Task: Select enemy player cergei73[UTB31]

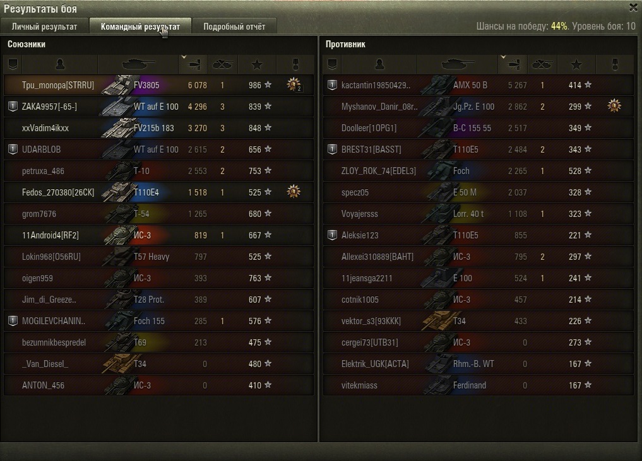Action: pos(369,342)
